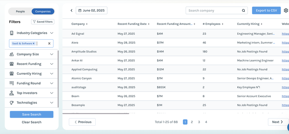The width and height of the screenshot is (289, 134).
Task: Collapse the Industry Categories filter
Action: [52, 33]
